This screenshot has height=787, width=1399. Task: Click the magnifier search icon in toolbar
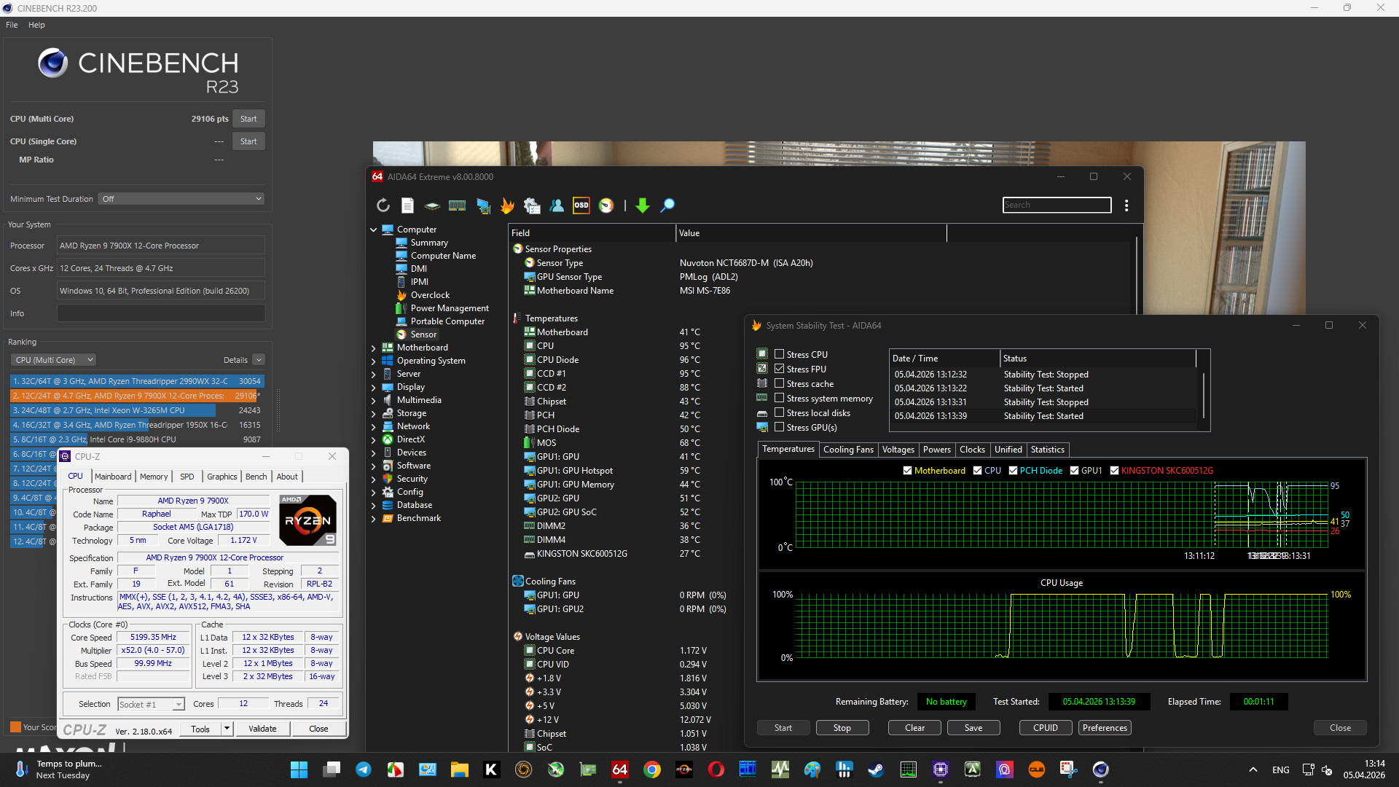pyautogui.click(x=667, y=205)
